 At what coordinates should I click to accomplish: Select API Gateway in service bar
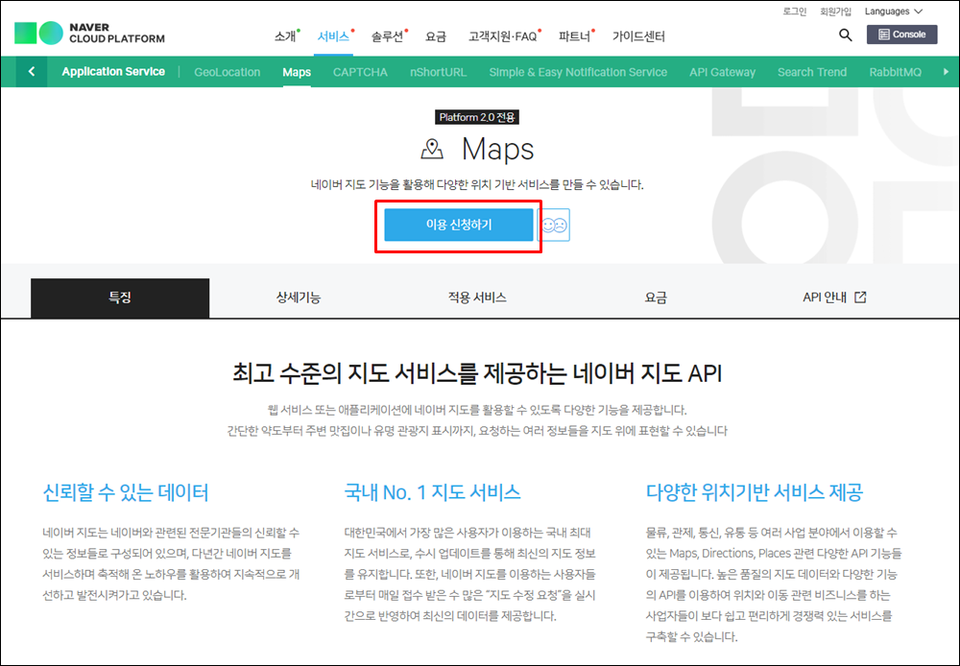click(x=723, y=72)
